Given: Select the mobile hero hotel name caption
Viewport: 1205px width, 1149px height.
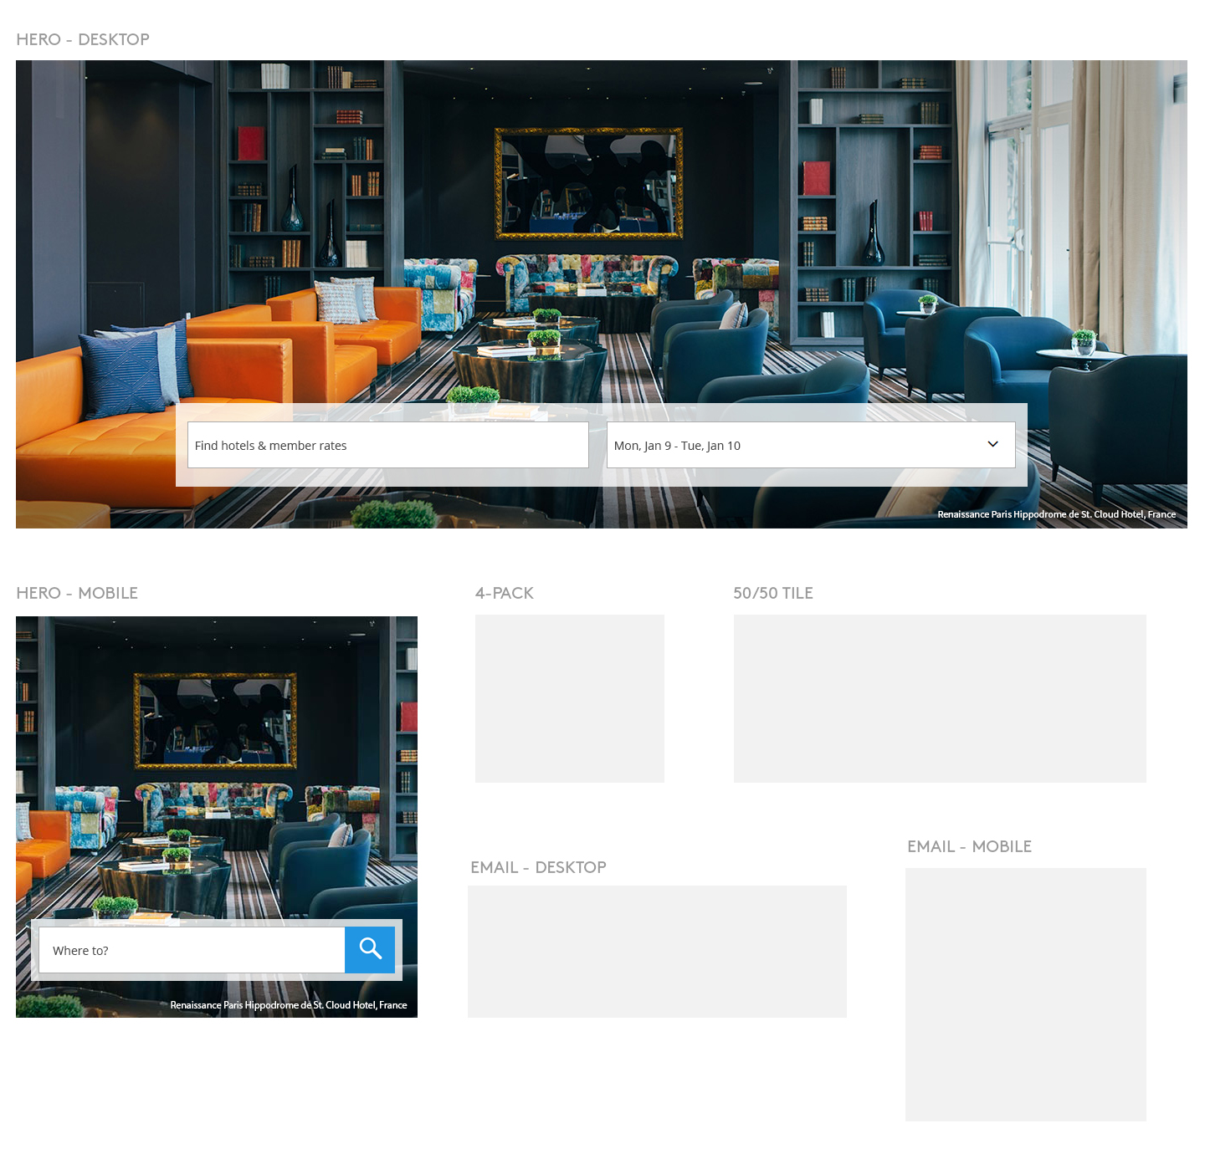Looking at the screenshot, I should pos(289,1005).
